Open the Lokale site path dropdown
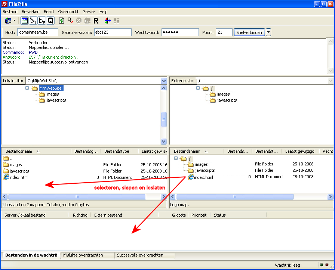Viewport: 335px width, 270px height. point(164,81)
